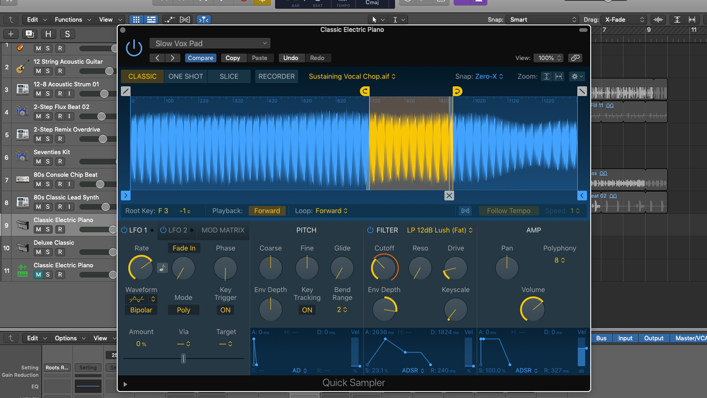Click the crossfade X marker below loop
The width and height of the screenshot is (707, 398).
pyautogui.click(x=449, y=196)
